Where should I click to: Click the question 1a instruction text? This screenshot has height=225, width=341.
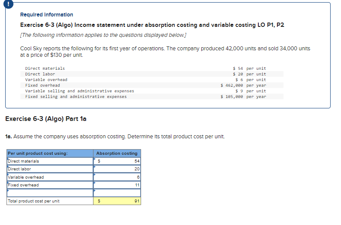(115, 137)
